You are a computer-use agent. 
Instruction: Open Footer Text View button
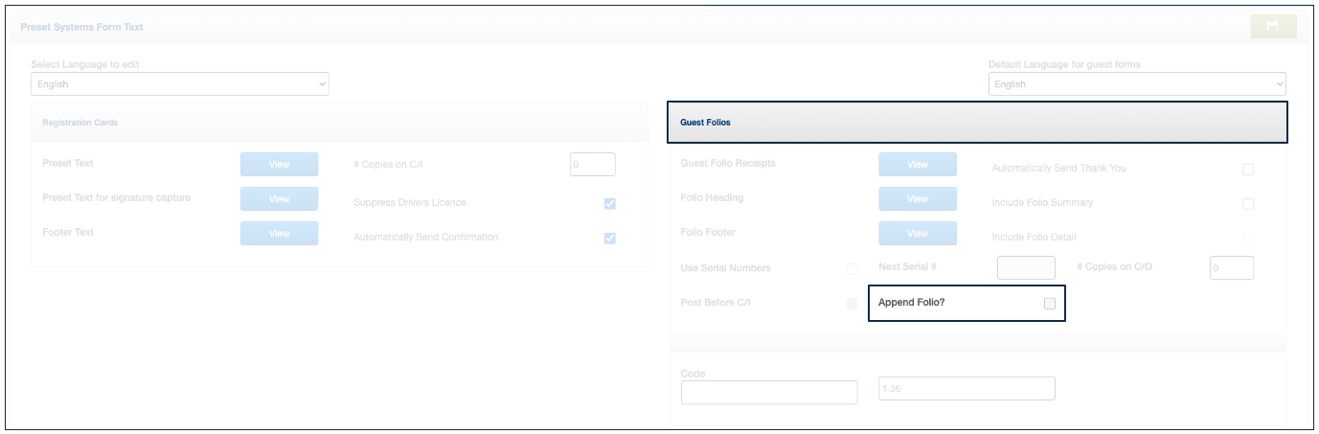279,234
